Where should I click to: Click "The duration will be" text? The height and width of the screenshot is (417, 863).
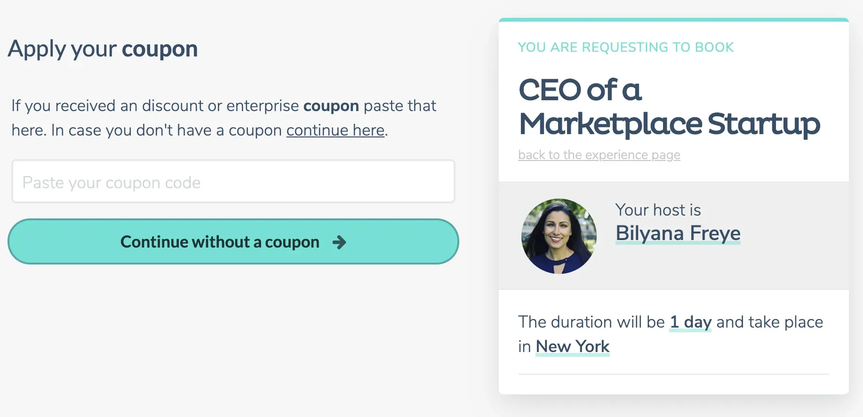[591, 322]
